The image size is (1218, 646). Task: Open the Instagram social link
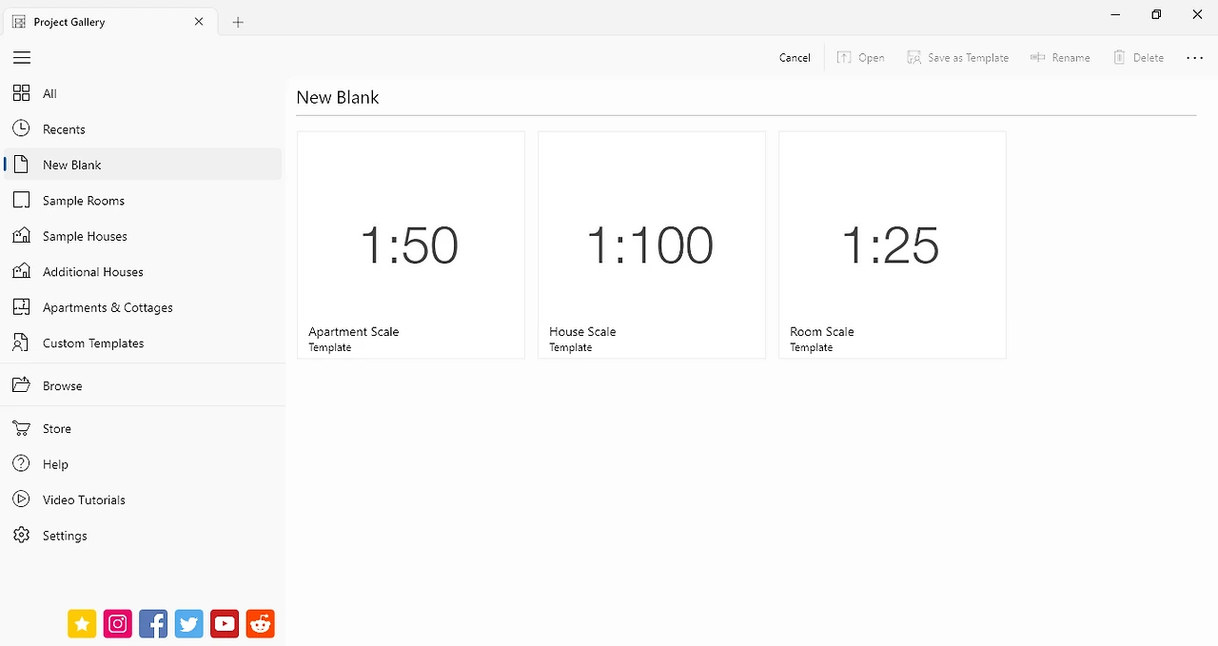[118, 624]
